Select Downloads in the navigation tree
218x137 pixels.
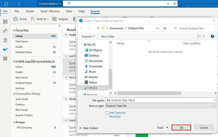coord(95,66)
